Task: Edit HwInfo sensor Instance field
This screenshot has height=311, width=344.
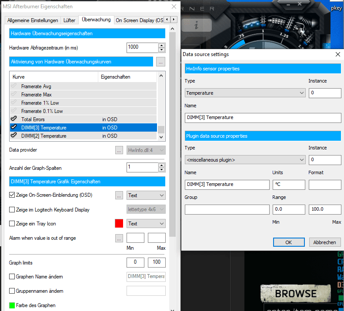Action: click(325, 93)
